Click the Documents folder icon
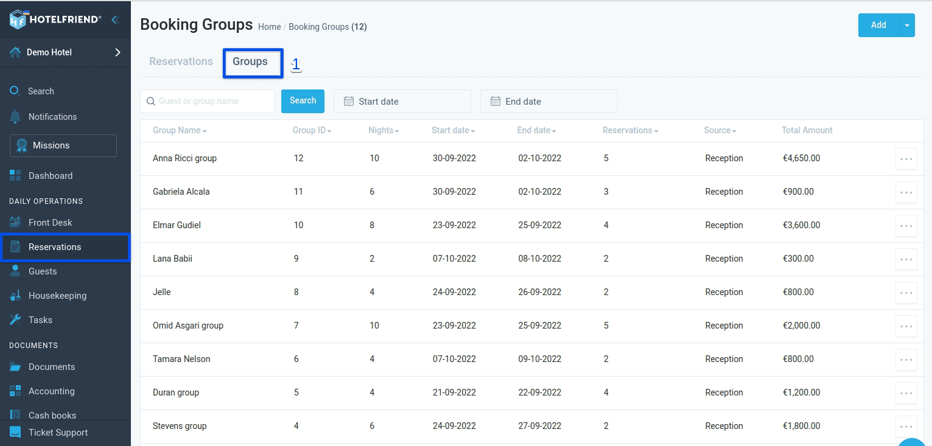 15,367
